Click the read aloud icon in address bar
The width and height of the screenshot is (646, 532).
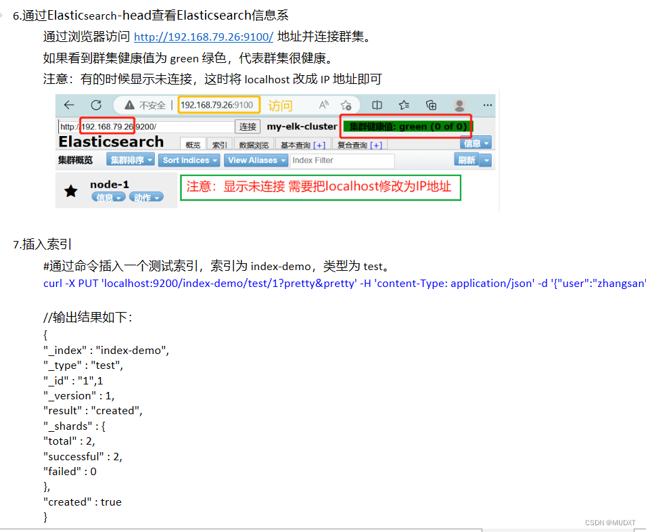(x=324, y=105)
